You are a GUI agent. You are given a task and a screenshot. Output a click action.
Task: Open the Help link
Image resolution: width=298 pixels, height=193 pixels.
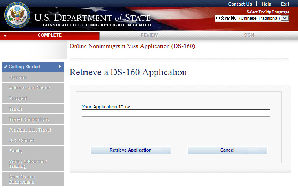[x=266, y=4]
